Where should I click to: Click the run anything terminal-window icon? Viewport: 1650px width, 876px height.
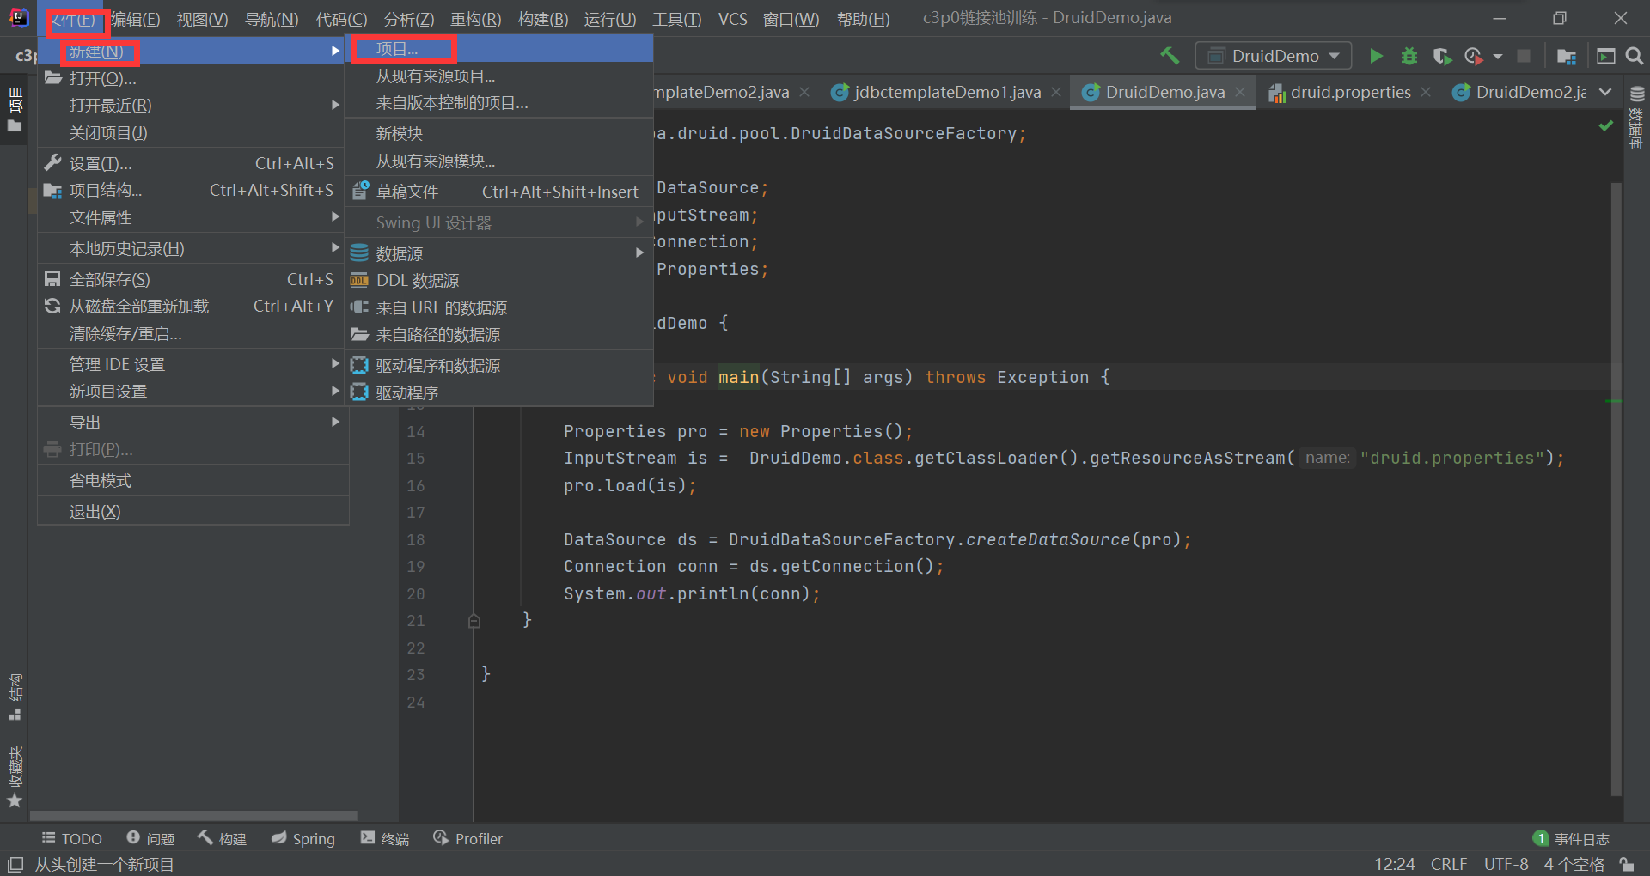(1605, 56)
